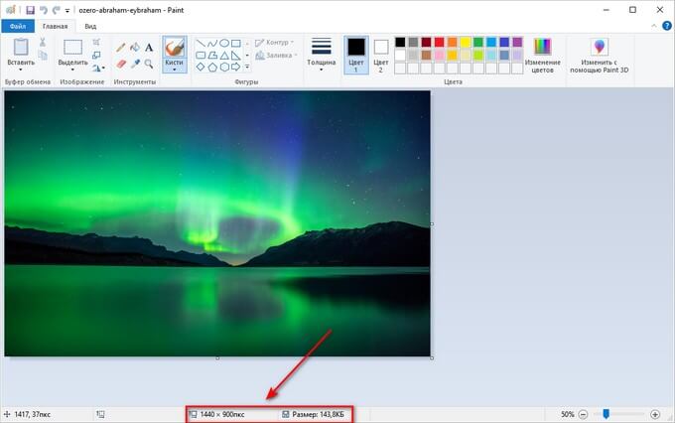Image resolution: width=675 pixels, height=423 pixels.
Task: Activate the Color 2 swatch
Action: pos(380,53)
